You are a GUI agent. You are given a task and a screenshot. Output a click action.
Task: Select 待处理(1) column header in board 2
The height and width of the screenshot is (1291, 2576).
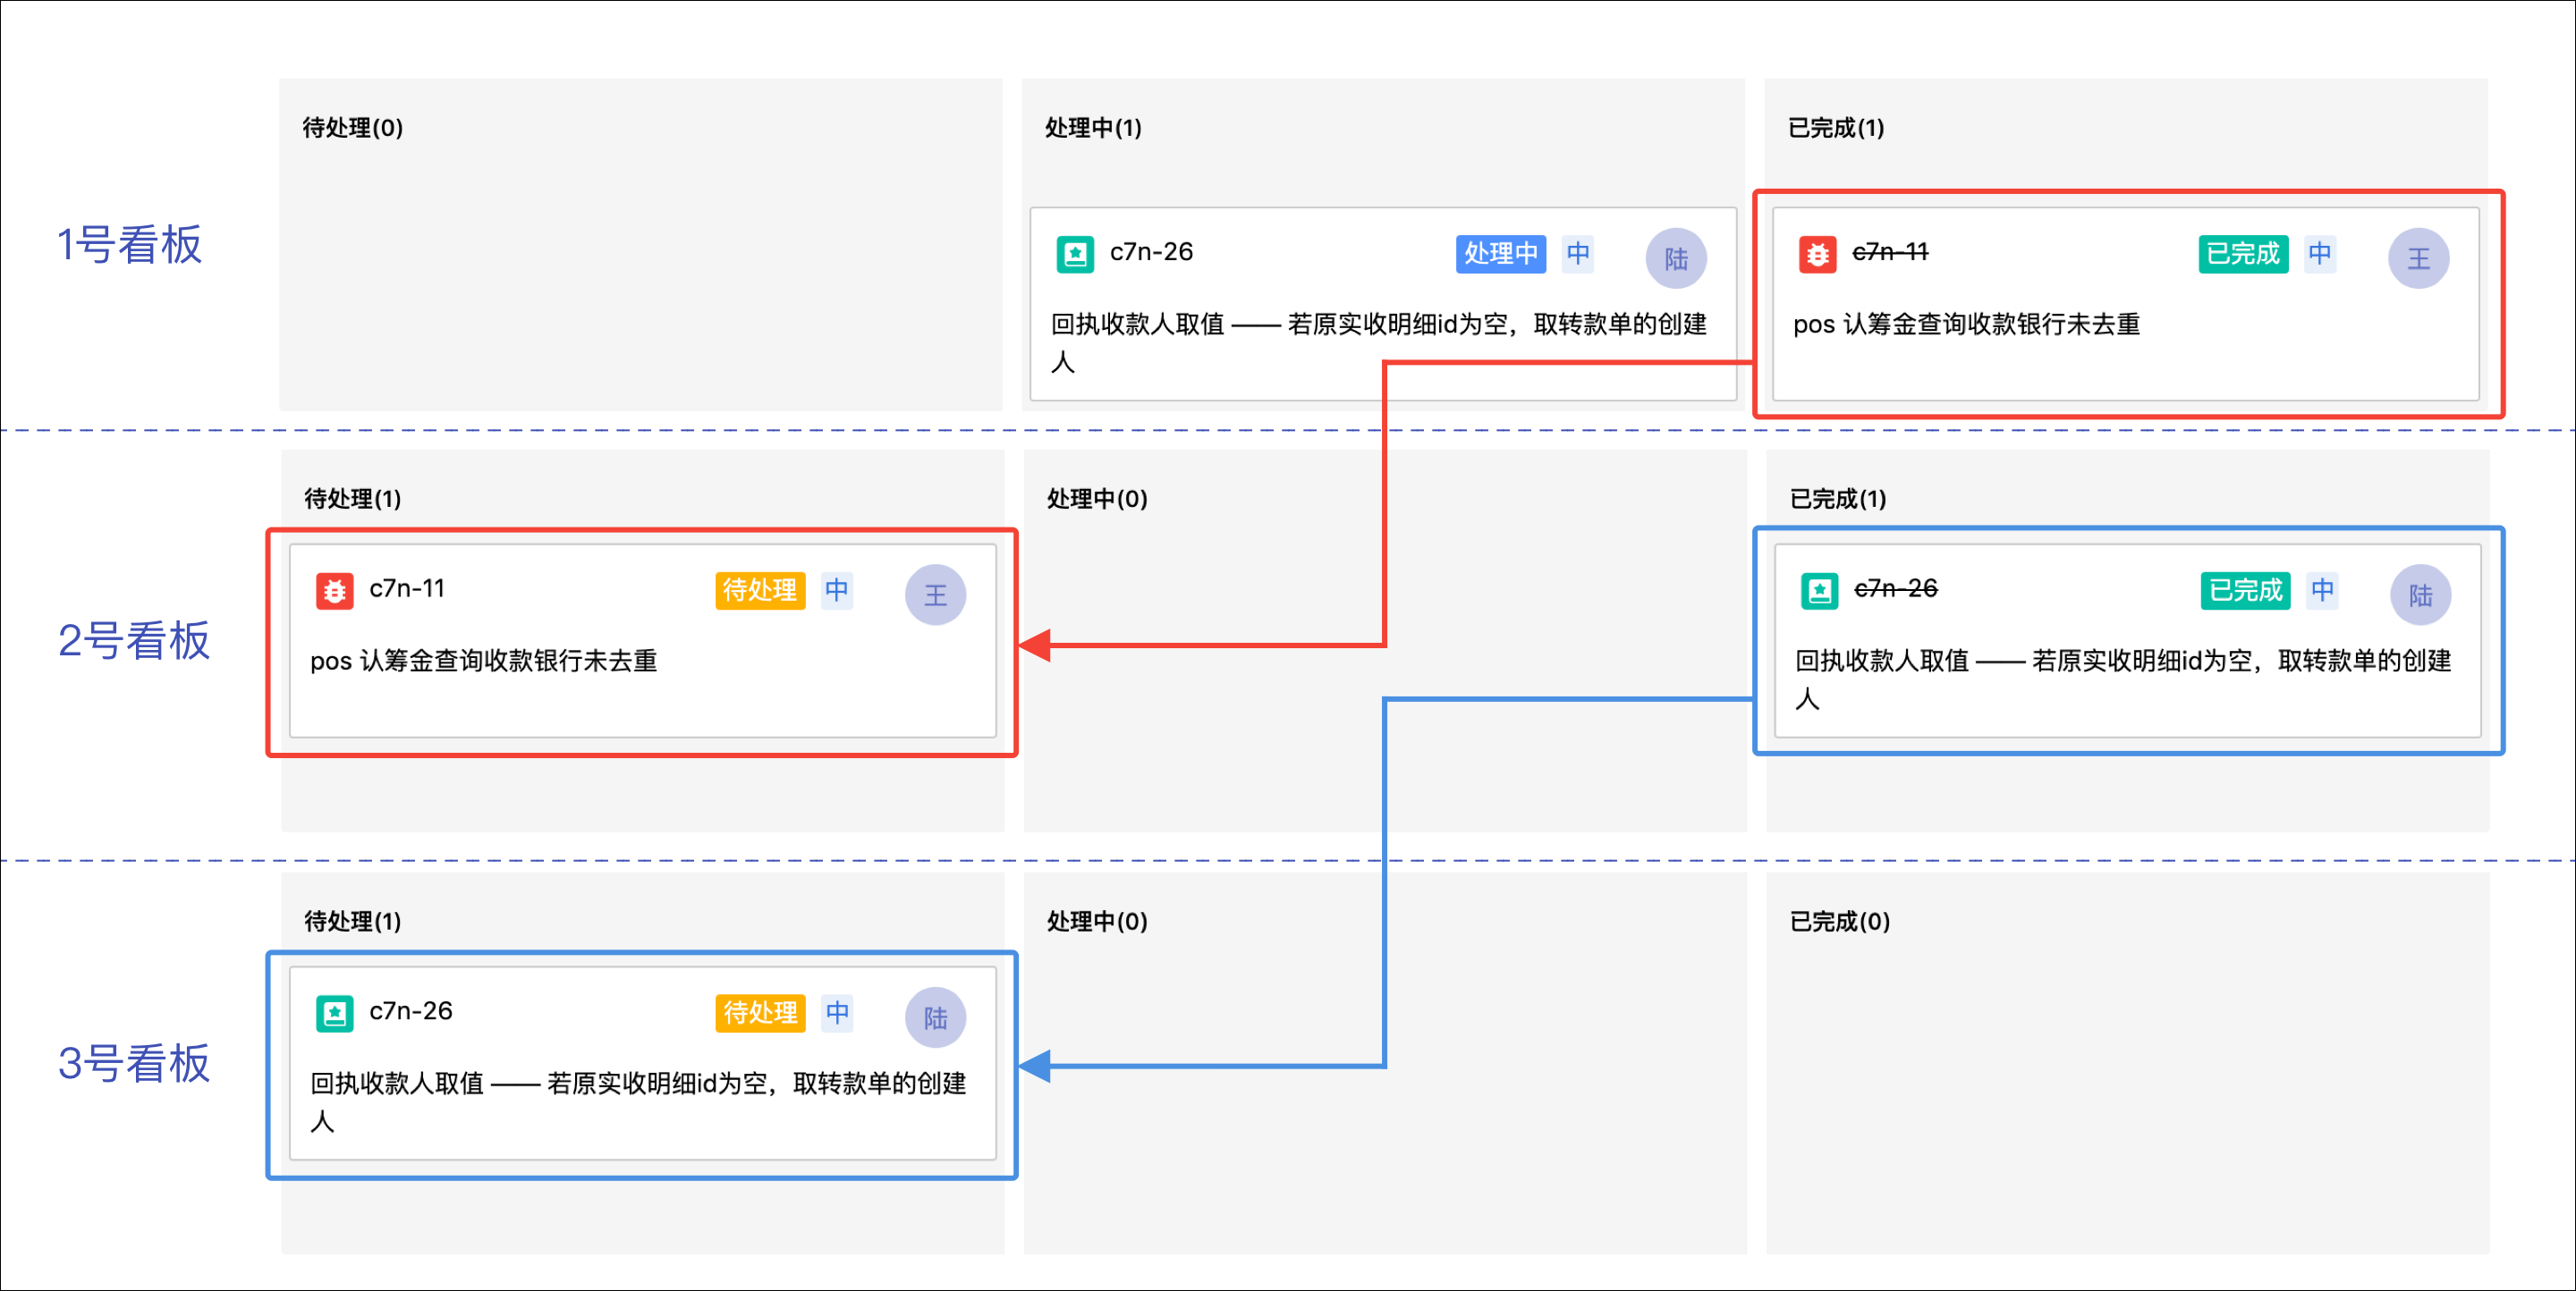tap(352, 499)
